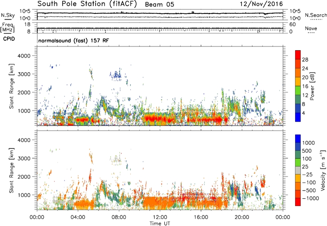Click "normalsound (fast) 157 RF" text
Viewport: 327px width, 226px height.
(74, 40)
